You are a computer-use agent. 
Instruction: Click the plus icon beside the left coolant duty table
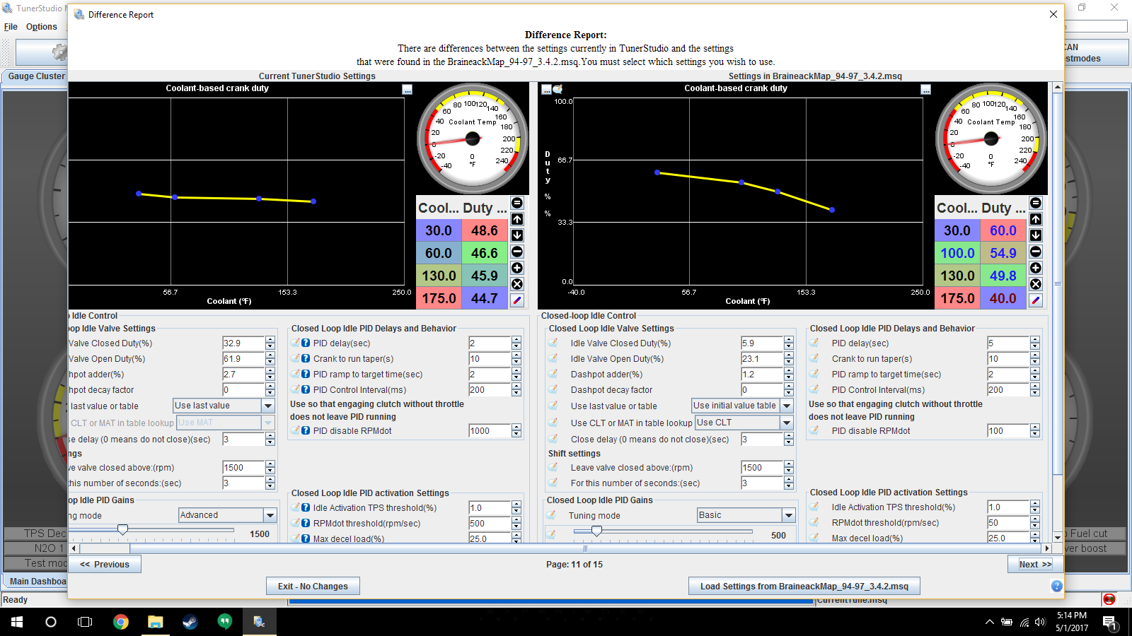coord(517,268)
